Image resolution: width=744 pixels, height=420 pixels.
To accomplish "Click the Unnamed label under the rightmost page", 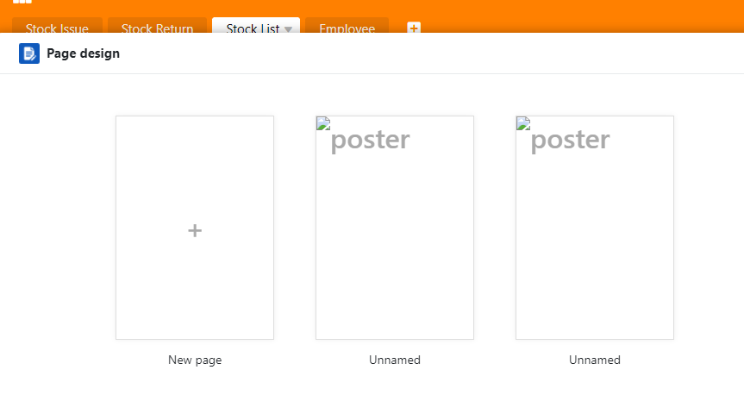I will (595, 360).
